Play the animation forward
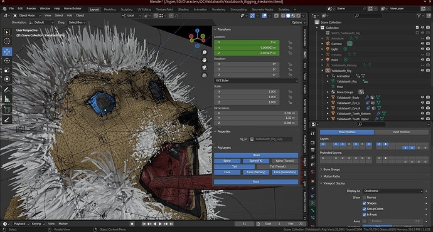This screenshot has width=433, height=232. click(x=160, y=224)
